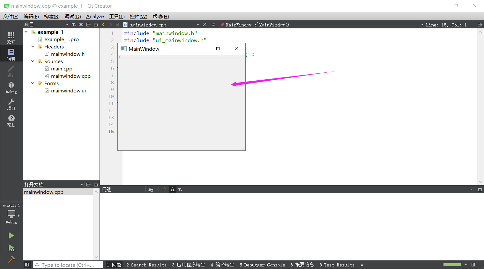The width and height of the screenshot is (484, 269).
Task: Go to next issue arrow
Action: (x=165, y=189)
